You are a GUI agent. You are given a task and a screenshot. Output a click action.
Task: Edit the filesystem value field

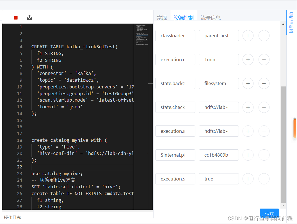click(x=219, y=83)
